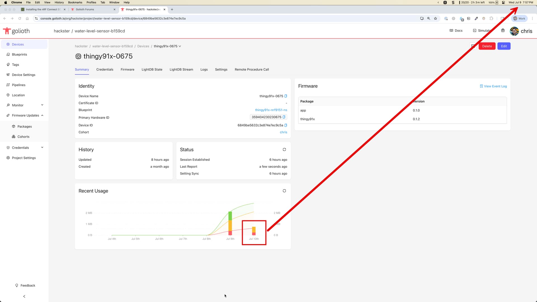
Task: Open the thingy91x-0675 breadcrumb dropdown
Action: tap(168, 46)
